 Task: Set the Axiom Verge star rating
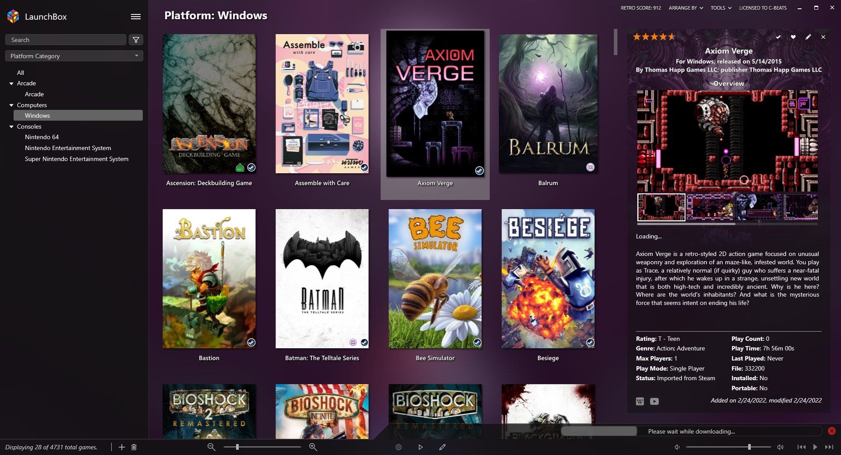pyautogui.click(x=654, y=37)
